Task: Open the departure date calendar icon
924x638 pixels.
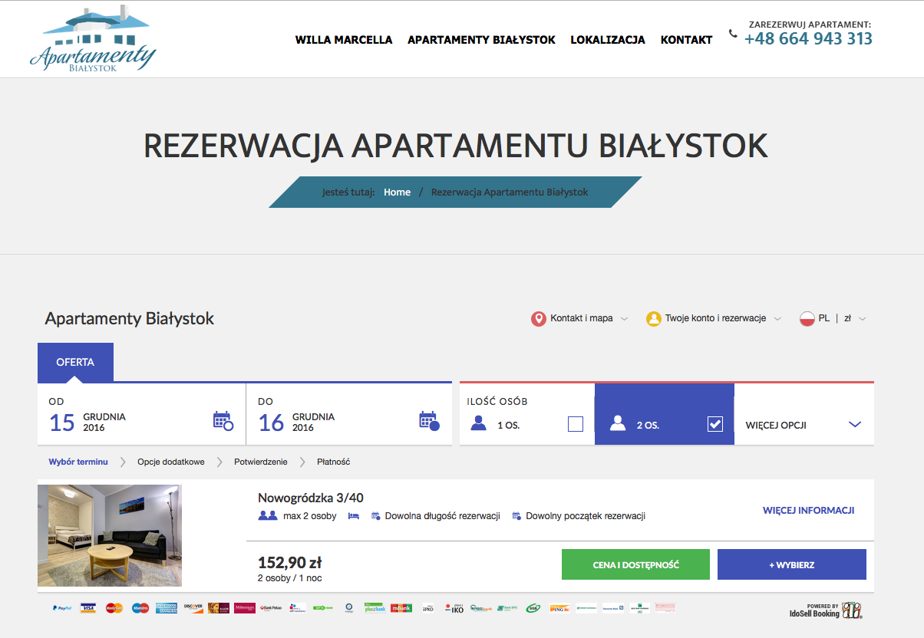Action: point(429,420)
